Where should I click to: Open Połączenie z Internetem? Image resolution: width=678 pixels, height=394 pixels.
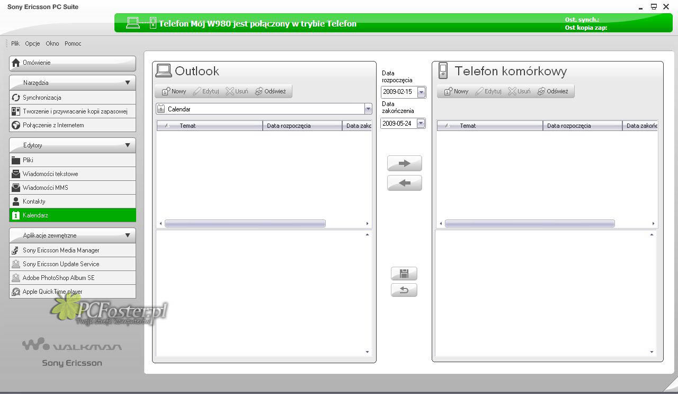[x=73, y=125]
